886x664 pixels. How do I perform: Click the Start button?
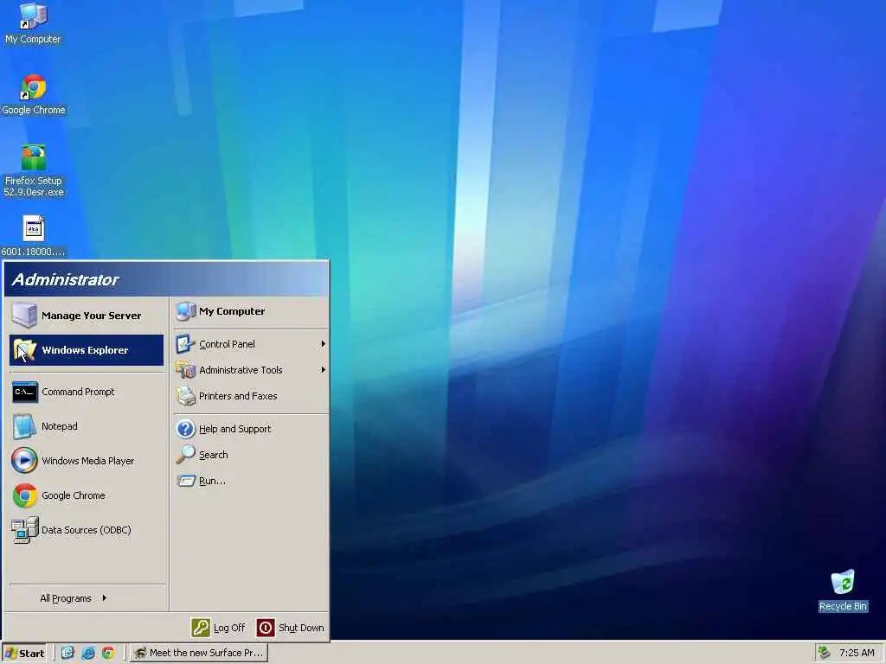pyautogui.click(x=23, y=653)
